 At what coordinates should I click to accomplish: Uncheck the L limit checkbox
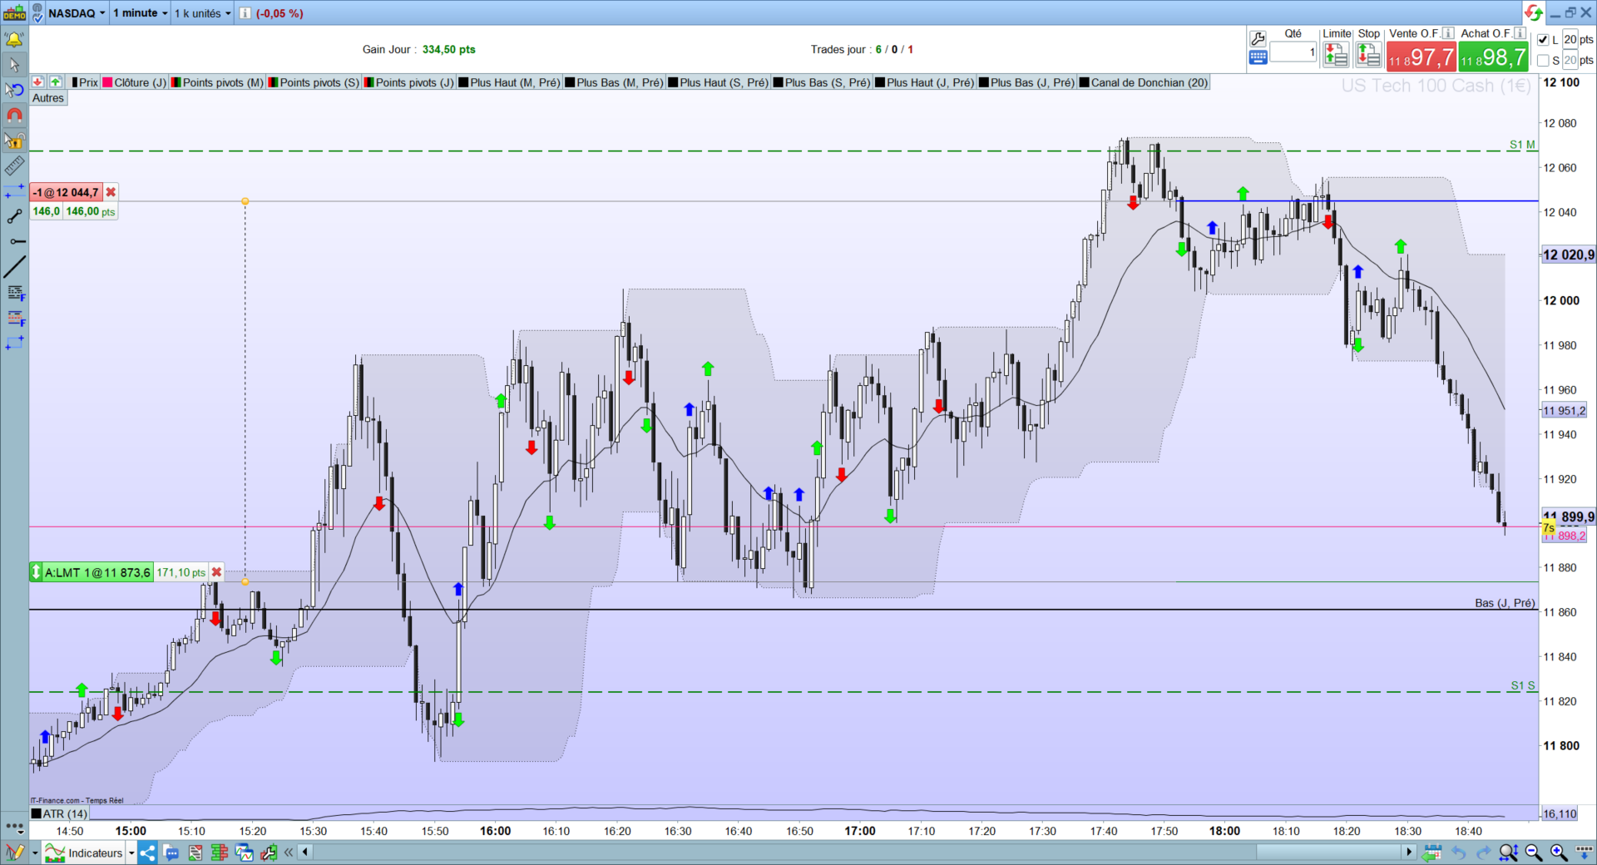pyautogui.click(x=1543, y=40)
